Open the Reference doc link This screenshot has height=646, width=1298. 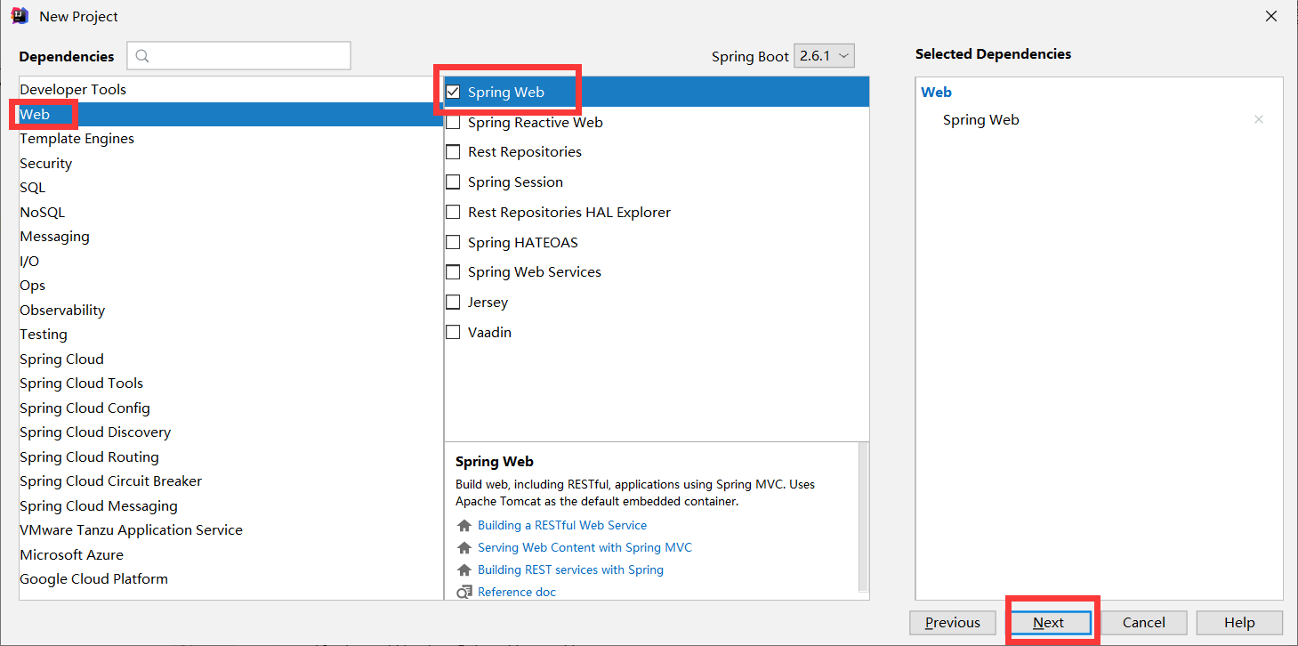(x=517, y=593)
